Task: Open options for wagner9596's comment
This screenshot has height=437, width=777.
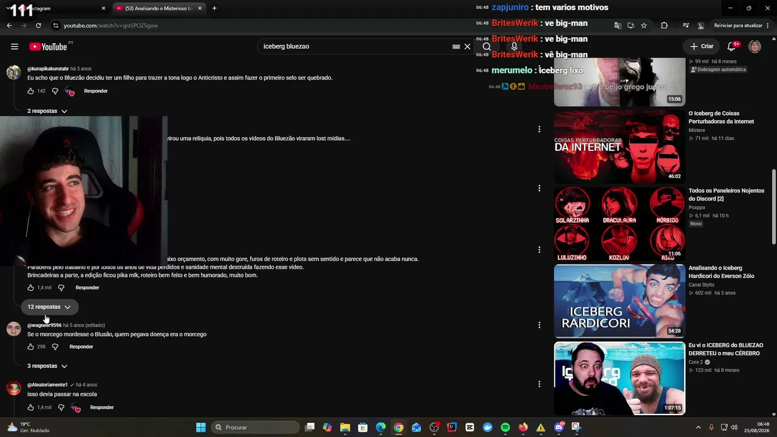Action: click(539, 325)
